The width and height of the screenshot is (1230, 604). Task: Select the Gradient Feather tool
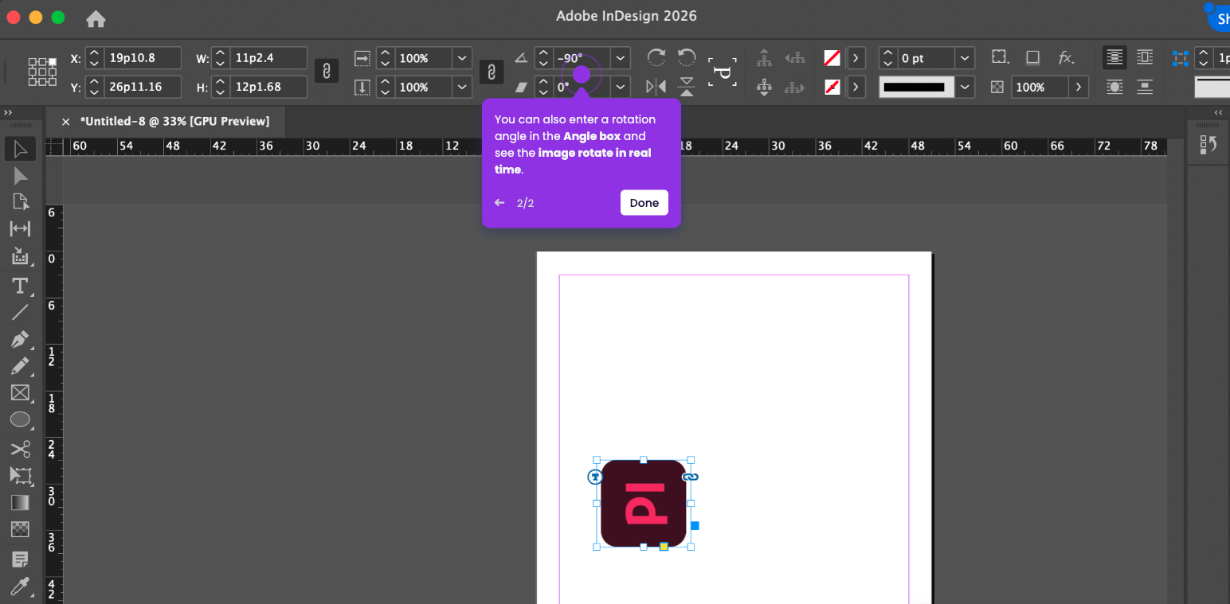click(21, 529)
